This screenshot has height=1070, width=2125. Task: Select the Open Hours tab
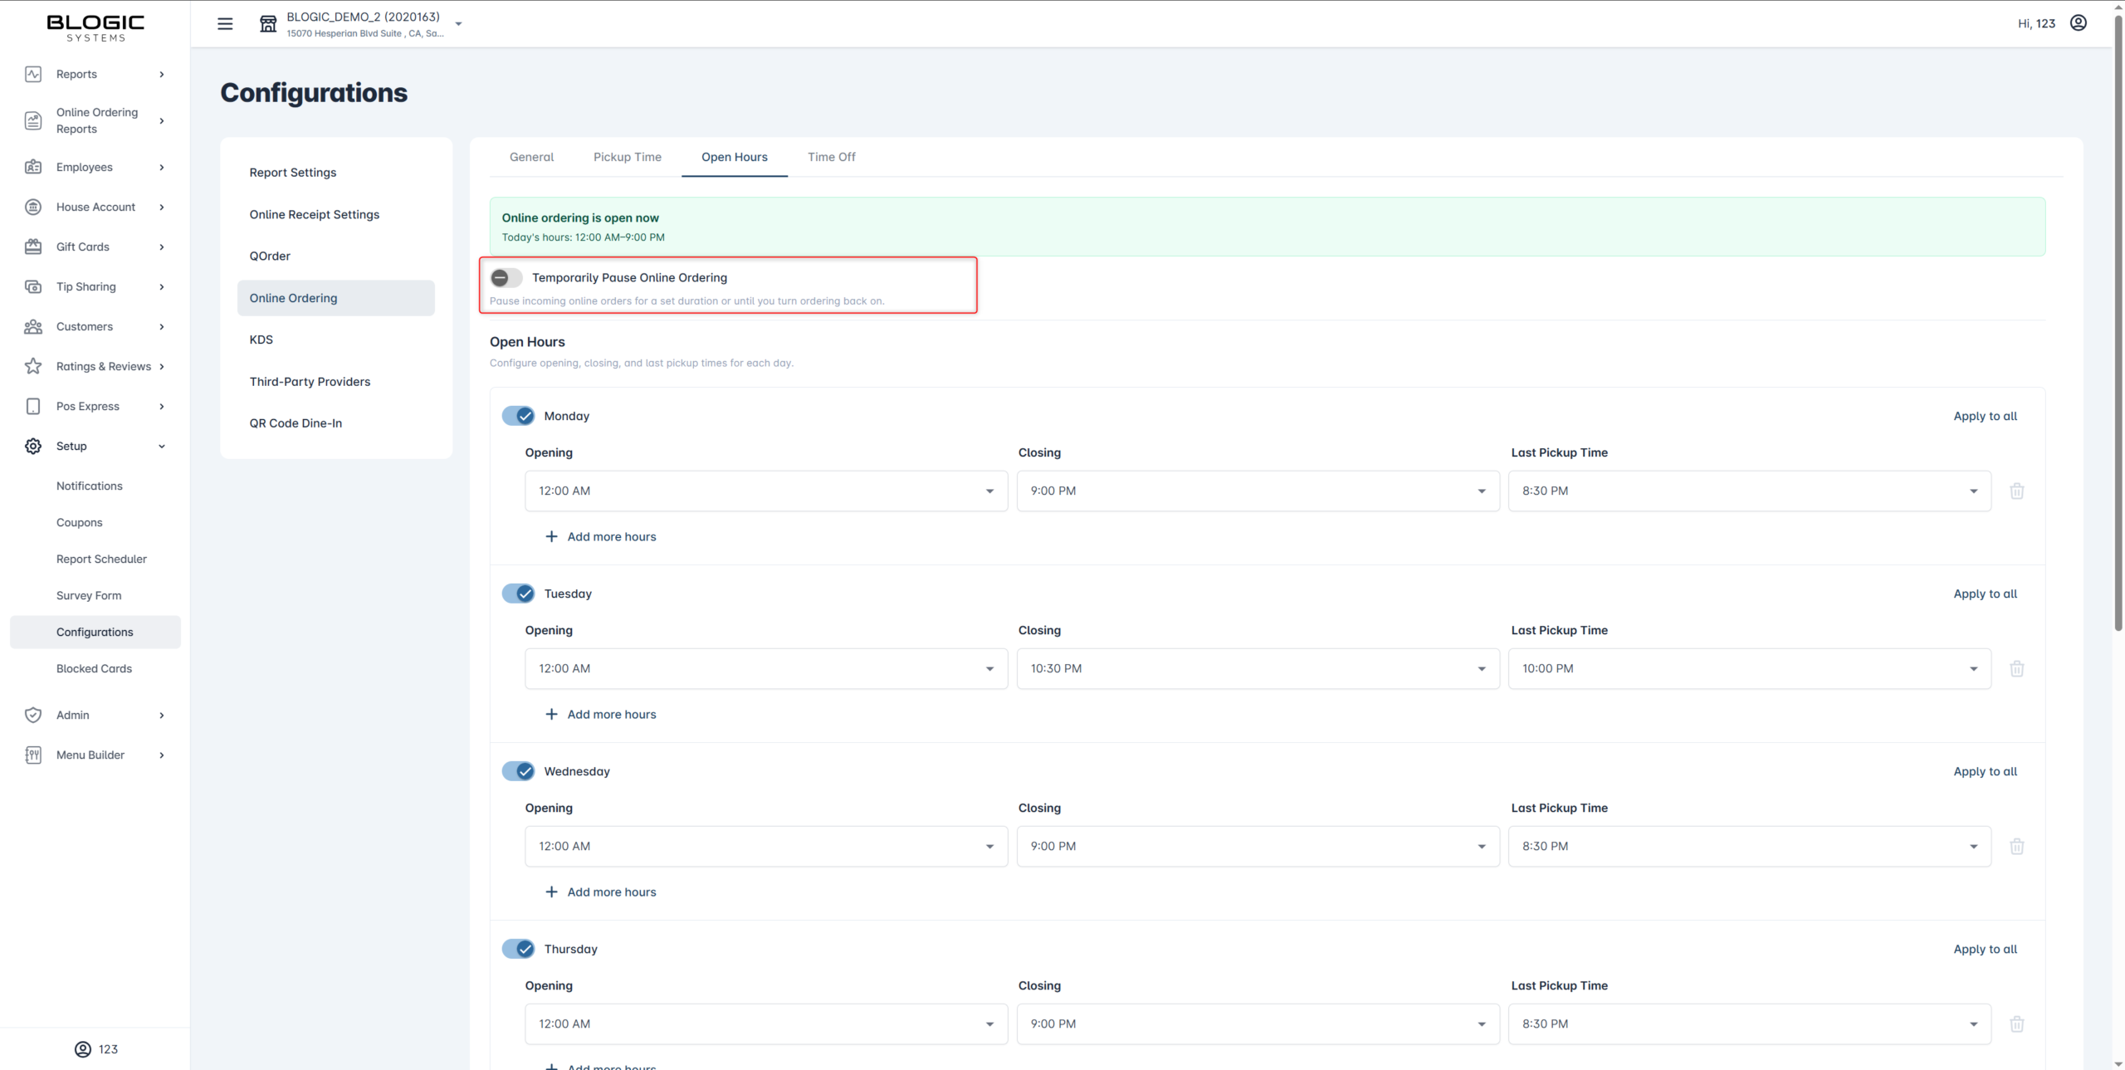click(734, 157)
